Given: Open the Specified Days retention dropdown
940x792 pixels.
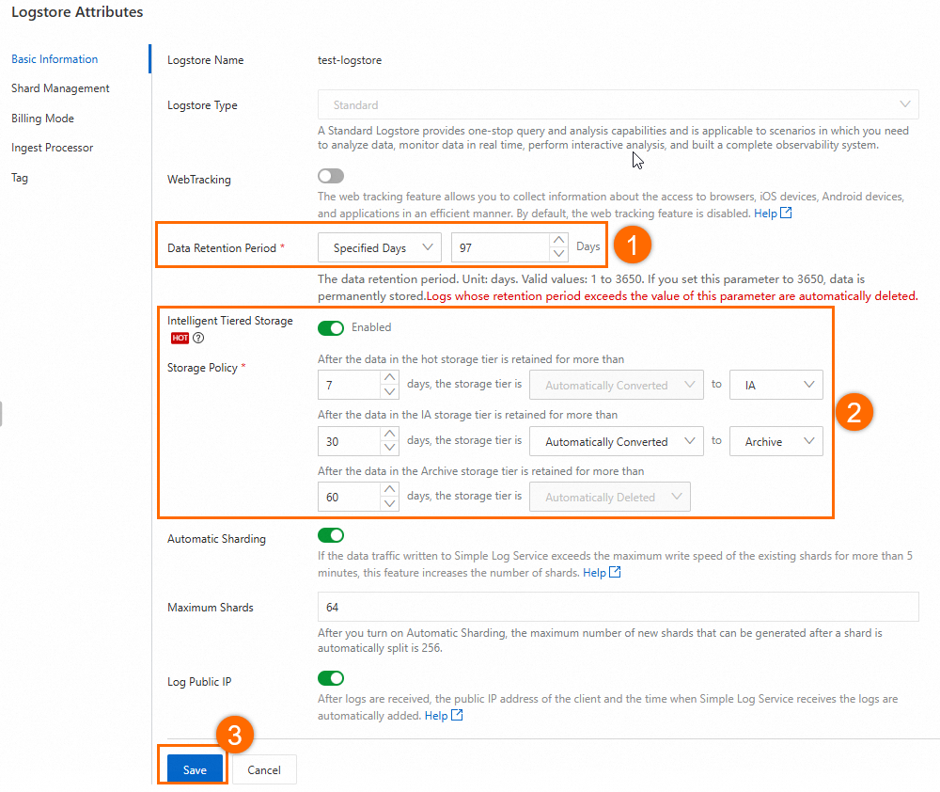Looking at the screenshot, I should pos(380,247).
